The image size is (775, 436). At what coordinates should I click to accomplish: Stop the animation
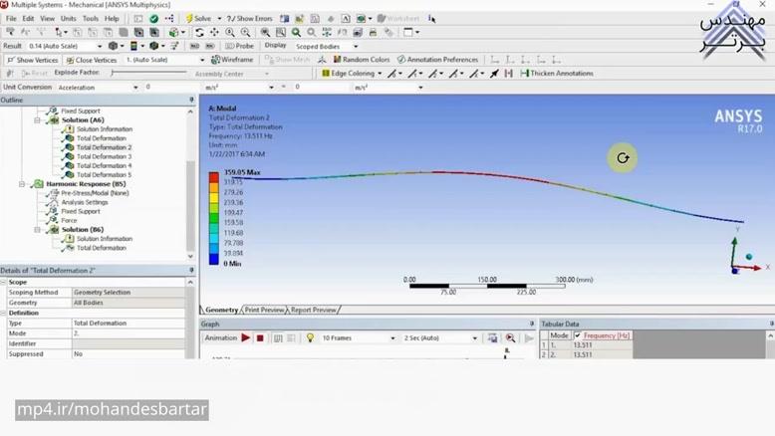pos(260,338)
